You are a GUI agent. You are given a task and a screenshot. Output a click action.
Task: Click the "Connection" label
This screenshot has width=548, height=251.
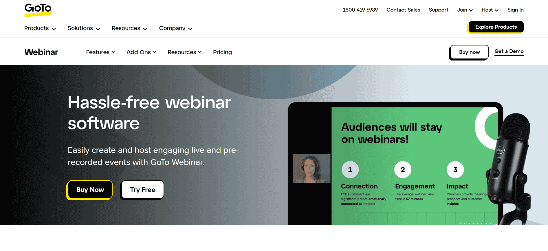click(359, 186)
